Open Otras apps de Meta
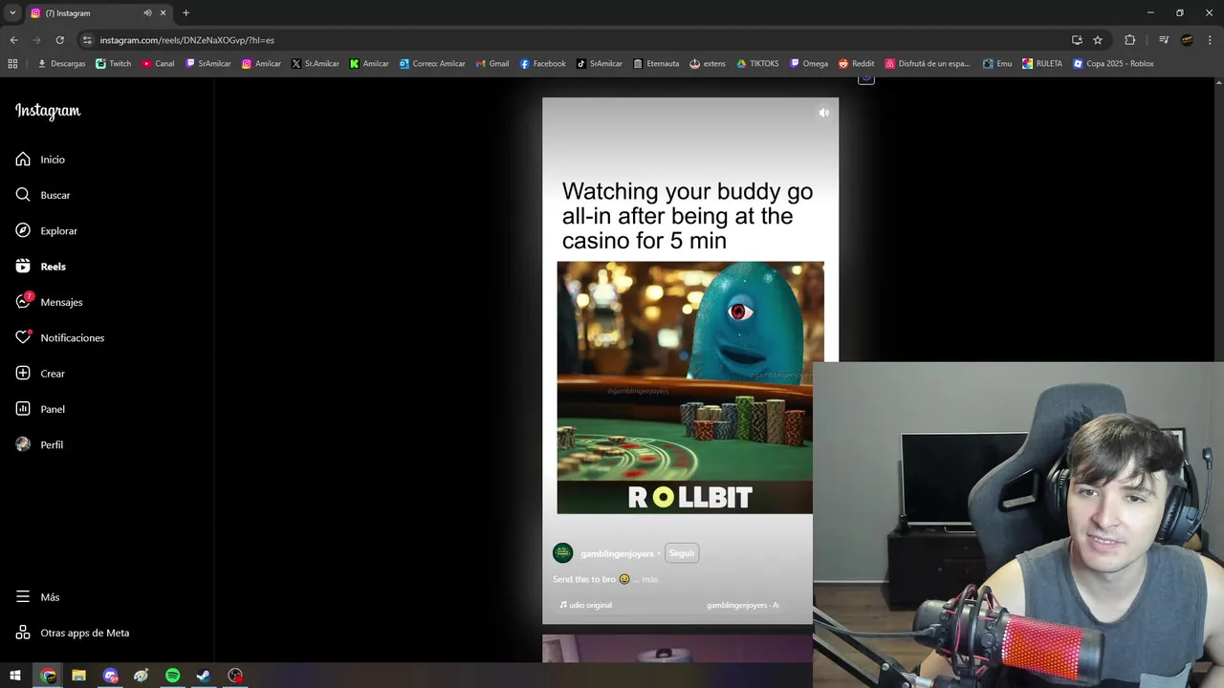This screenshot has height=688, width=1224. click(x=72, y=633)
